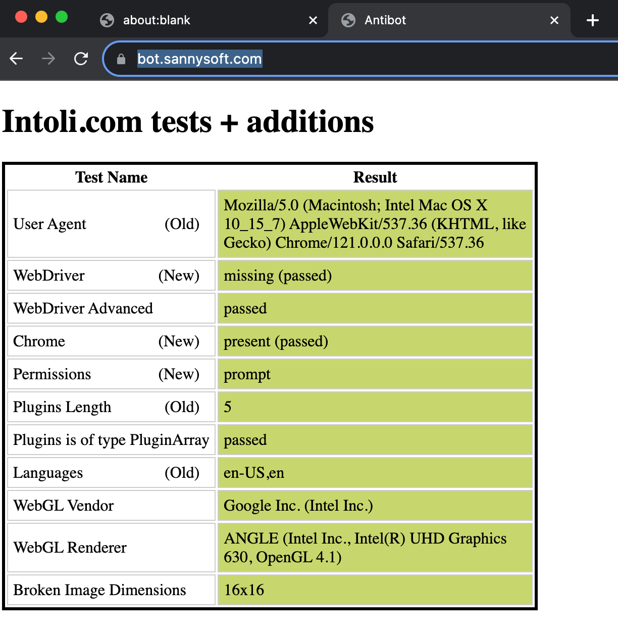Click the 'WebDriver Advanced' test name
Viewport: 618px width, 628px height.
click(112, 308)
